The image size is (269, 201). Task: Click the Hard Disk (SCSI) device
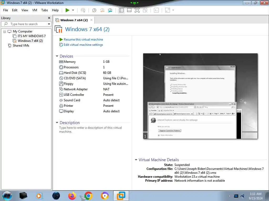(x=75, y=73)
